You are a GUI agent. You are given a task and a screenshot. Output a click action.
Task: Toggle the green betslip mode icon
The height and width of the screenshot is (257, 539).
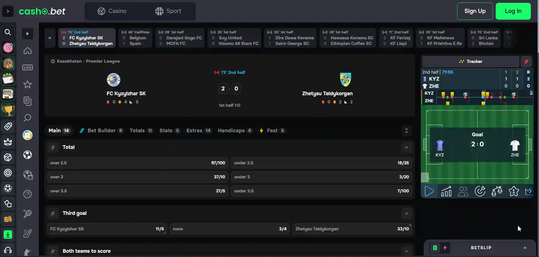(x=435, y=248)
